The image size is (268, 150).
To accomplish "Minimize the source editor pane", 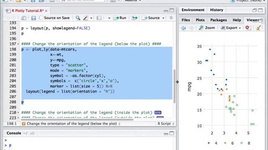I will point(166,11).
